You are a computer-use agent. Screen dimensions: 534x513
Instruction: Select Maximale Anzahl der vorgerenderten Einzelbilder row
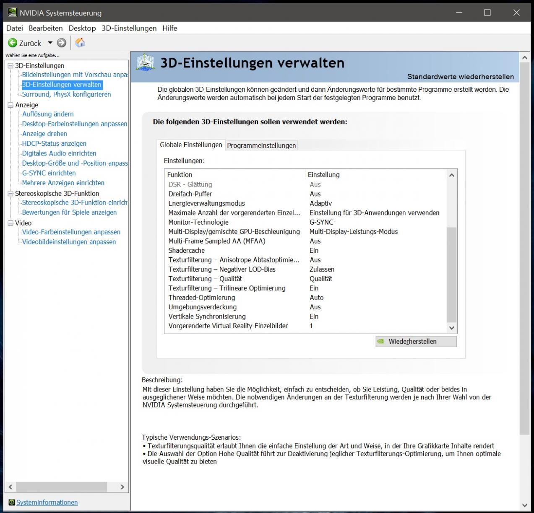click(305, 213)
